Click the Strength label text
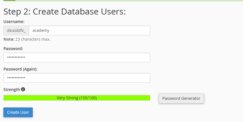This screenshot has height=122, width=243. (12, 90)
